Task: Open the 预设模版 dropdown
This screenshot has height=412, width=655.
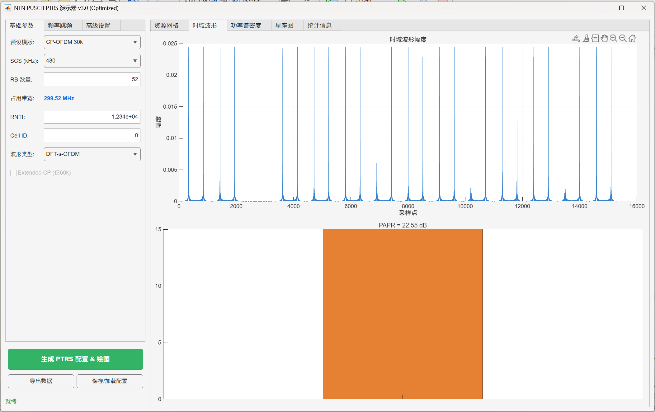Action: (x=92, y=42)
